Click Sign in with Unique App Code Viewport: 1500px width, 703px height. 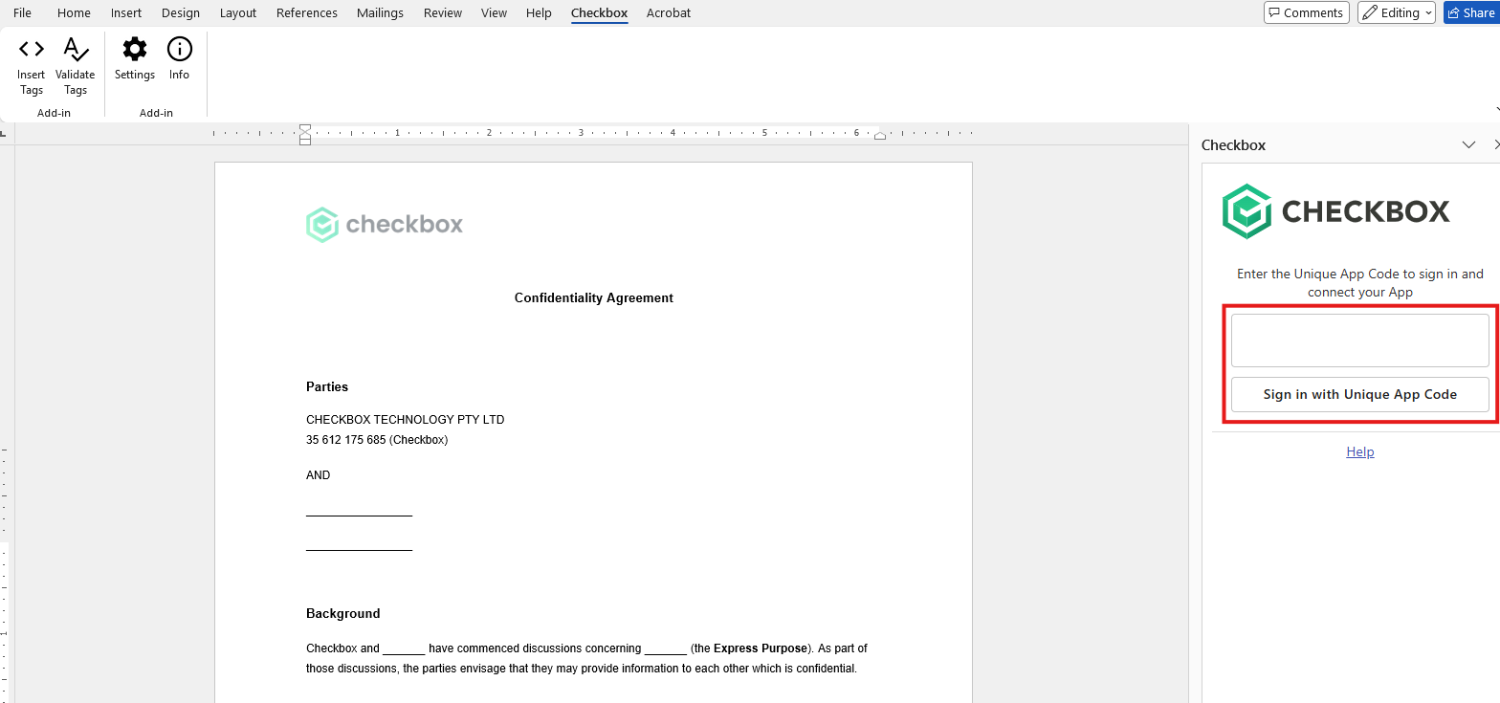1360,394
